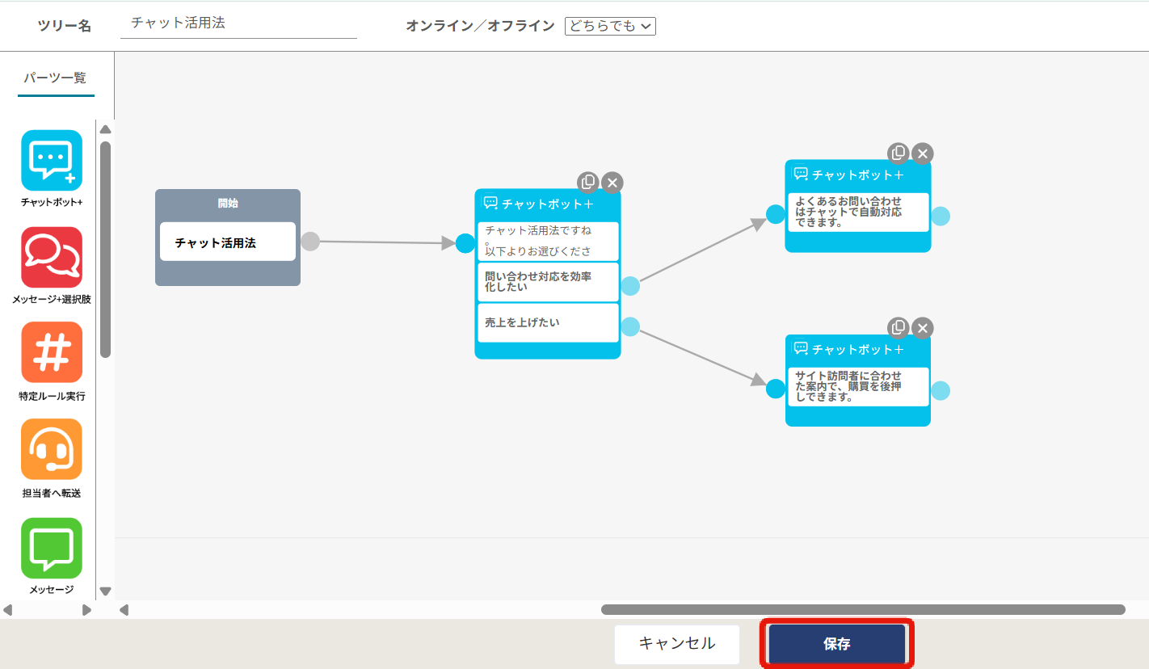1149x669 pixels.
Task: Select the 担当者へ転送 headset icon
Action: [x=52, y=449]
